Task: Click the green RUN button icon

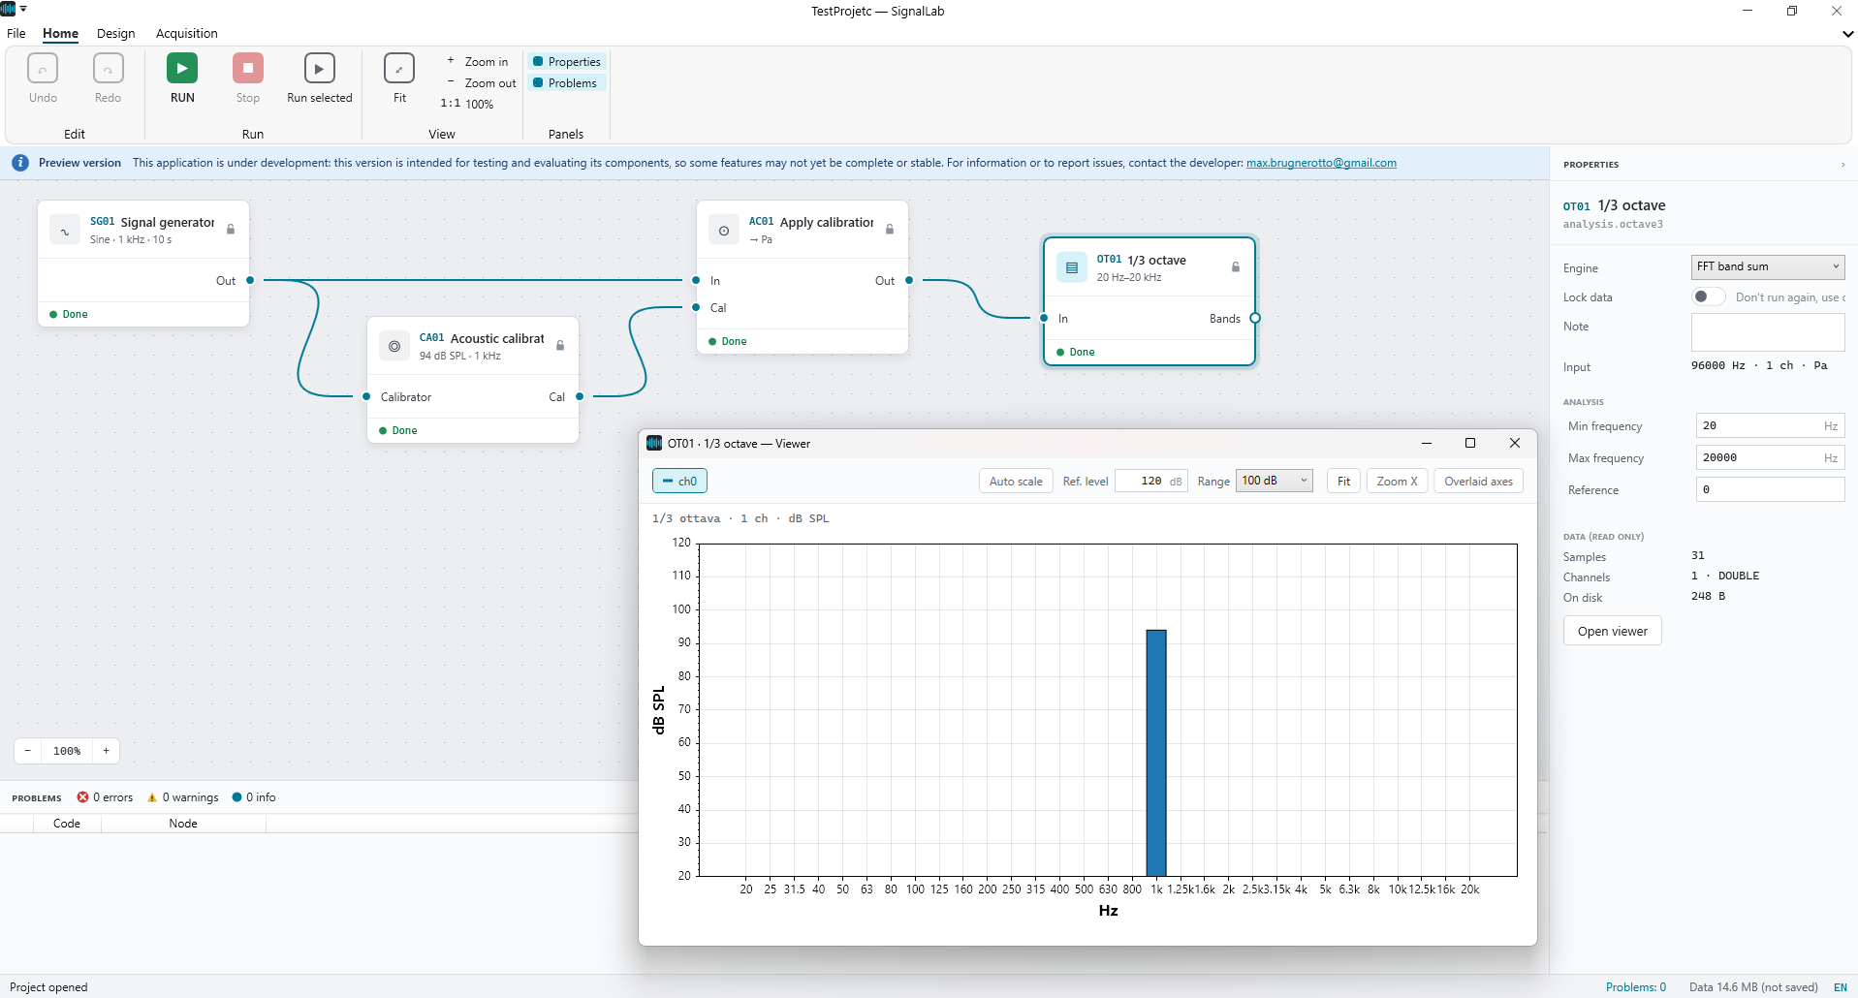Action: (x=182, y=68)
